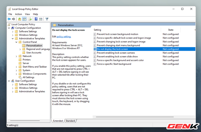Viewport: 201px width, 132px height.
Task: Open the Help menu
Action: 35,14
